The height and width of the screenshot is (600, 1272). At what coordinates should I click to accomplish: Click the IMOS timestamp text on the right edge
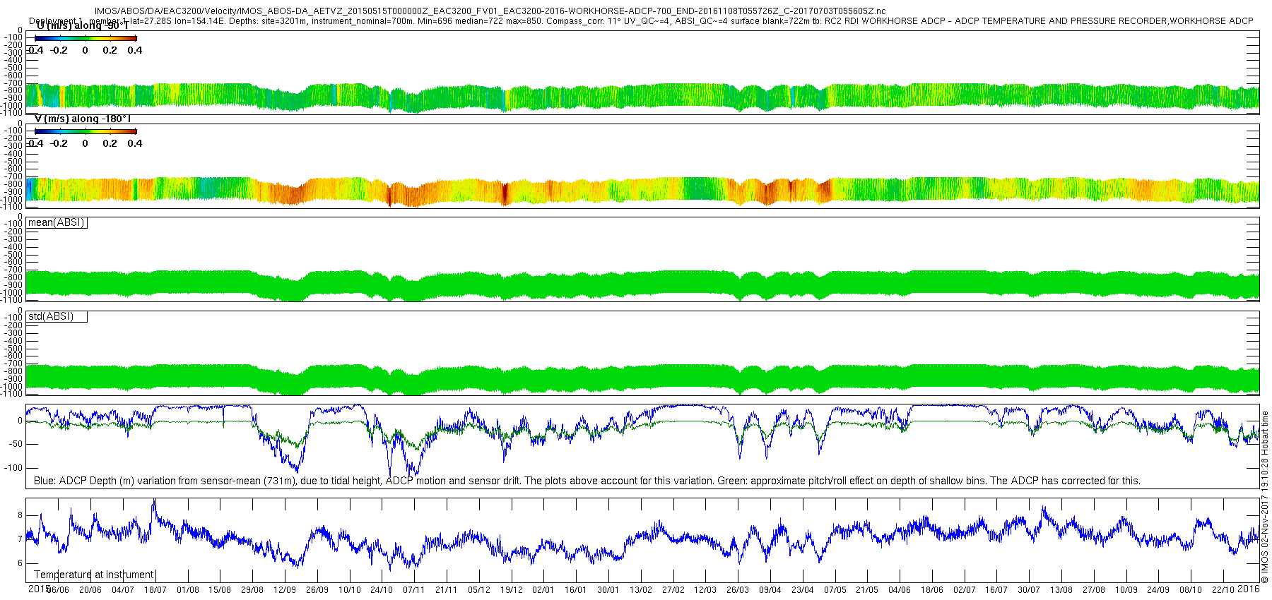point(1265,497)
